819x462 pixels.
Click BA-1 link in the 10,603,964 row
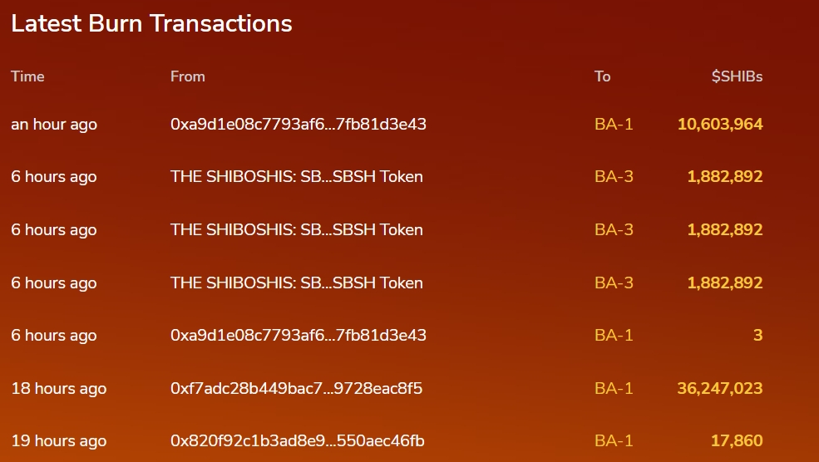click(614, 125)
